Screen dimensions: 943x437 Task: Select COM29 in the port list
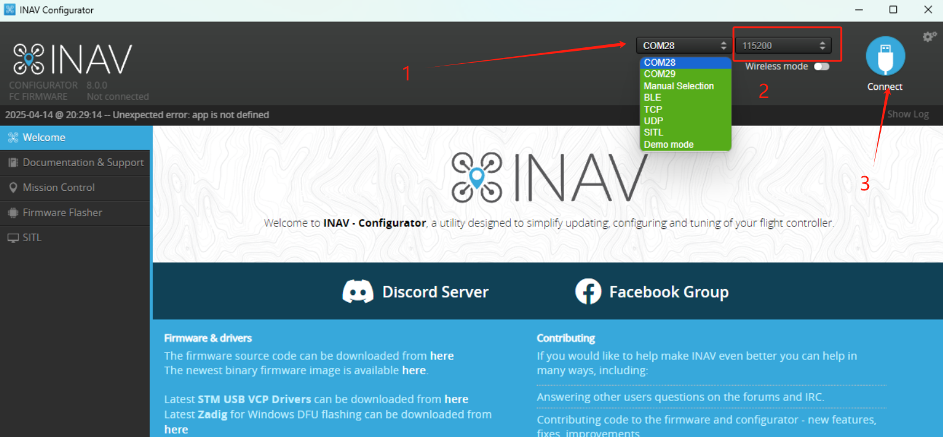(685, 74)
